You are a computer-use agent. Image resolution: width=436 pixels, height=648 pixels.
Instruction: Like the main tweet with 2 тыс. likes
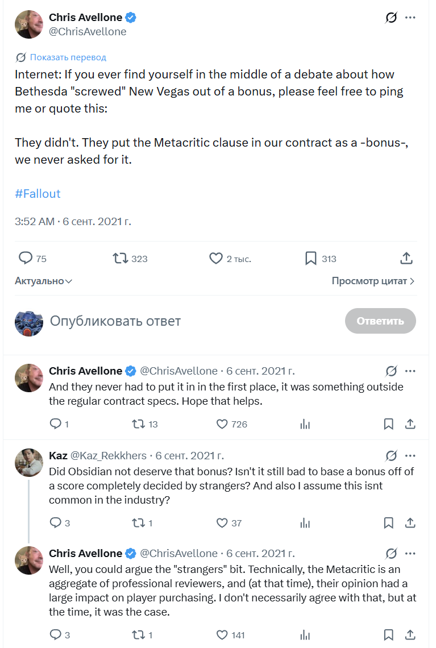pyautogui.click(x=216, y=259)
